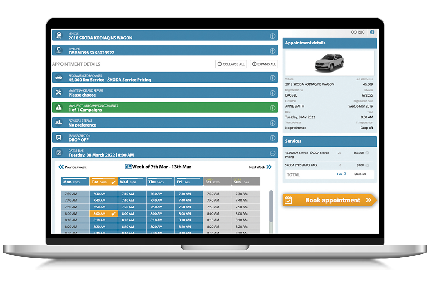The image size is (429, 286).
Task: Click the Expand All button
Action: click(264, 64)
